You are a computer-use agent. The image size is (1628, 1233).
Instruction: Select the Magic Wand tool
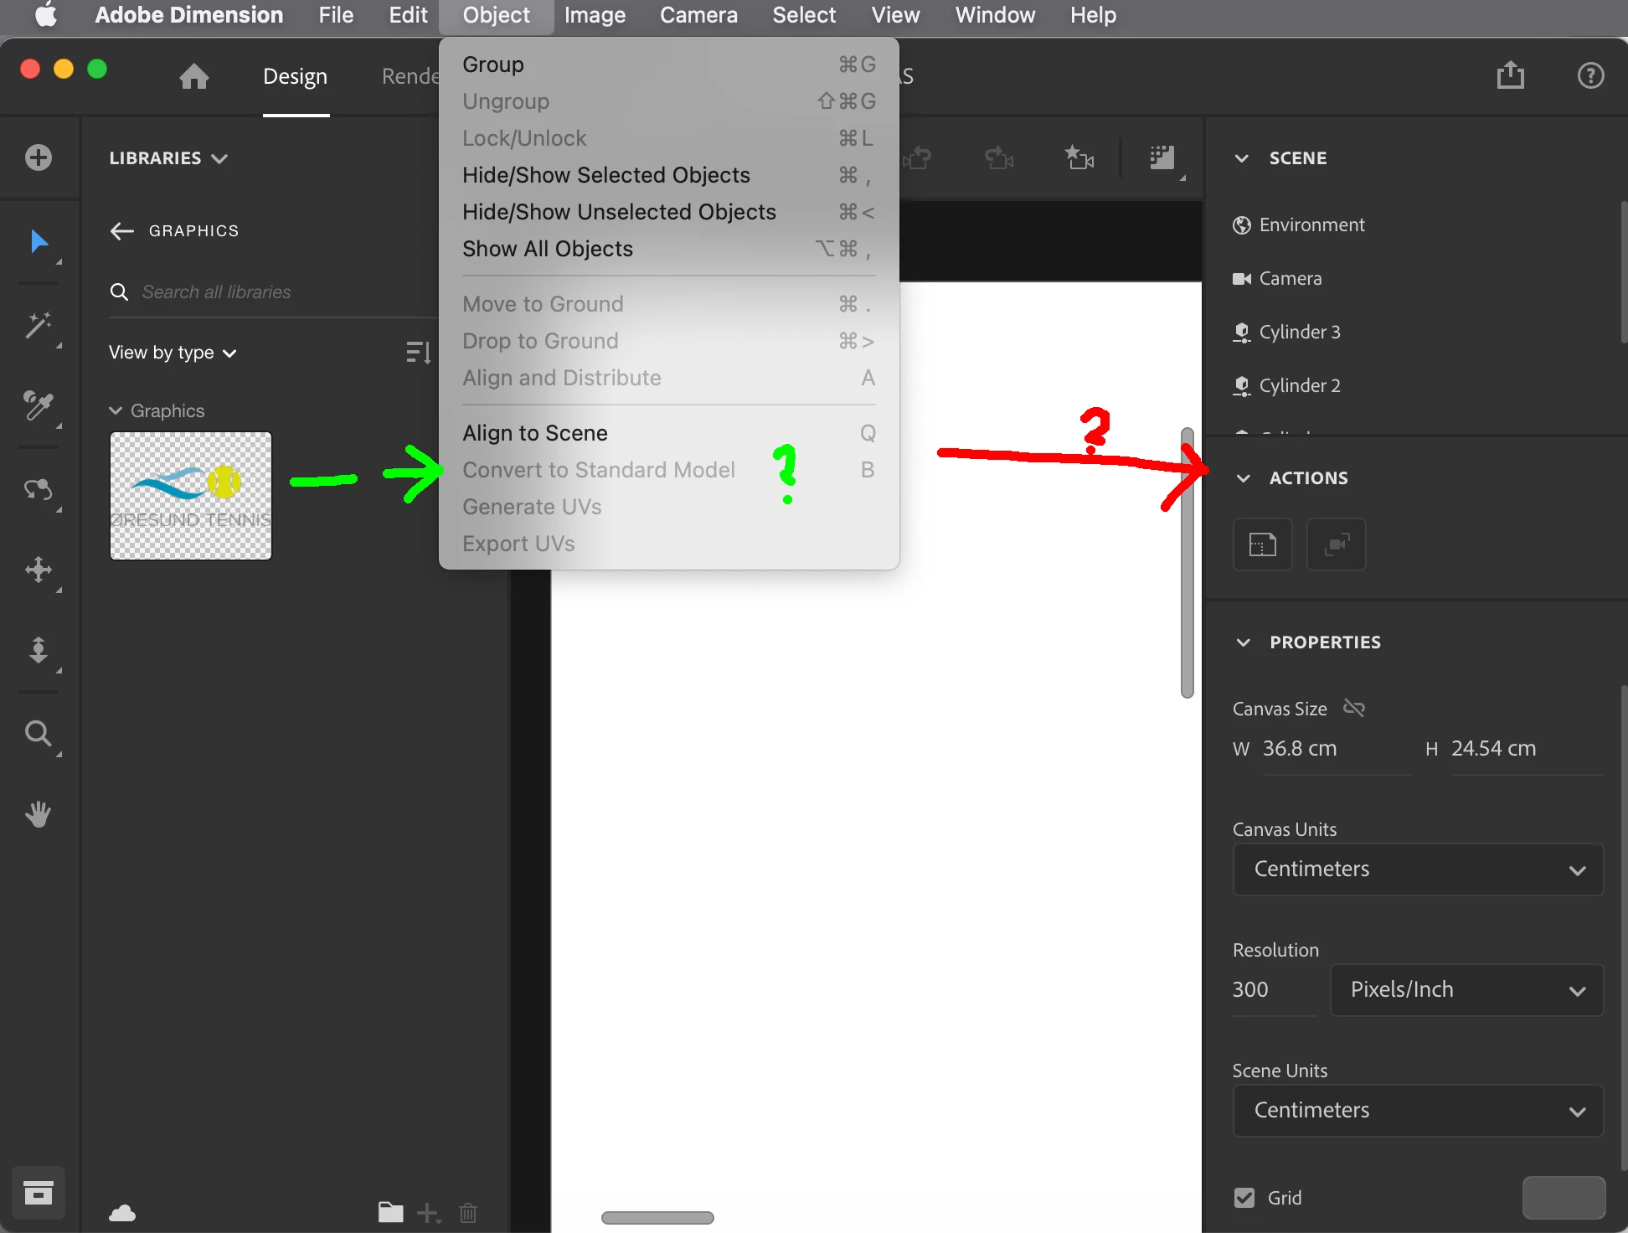click(38, 325)
